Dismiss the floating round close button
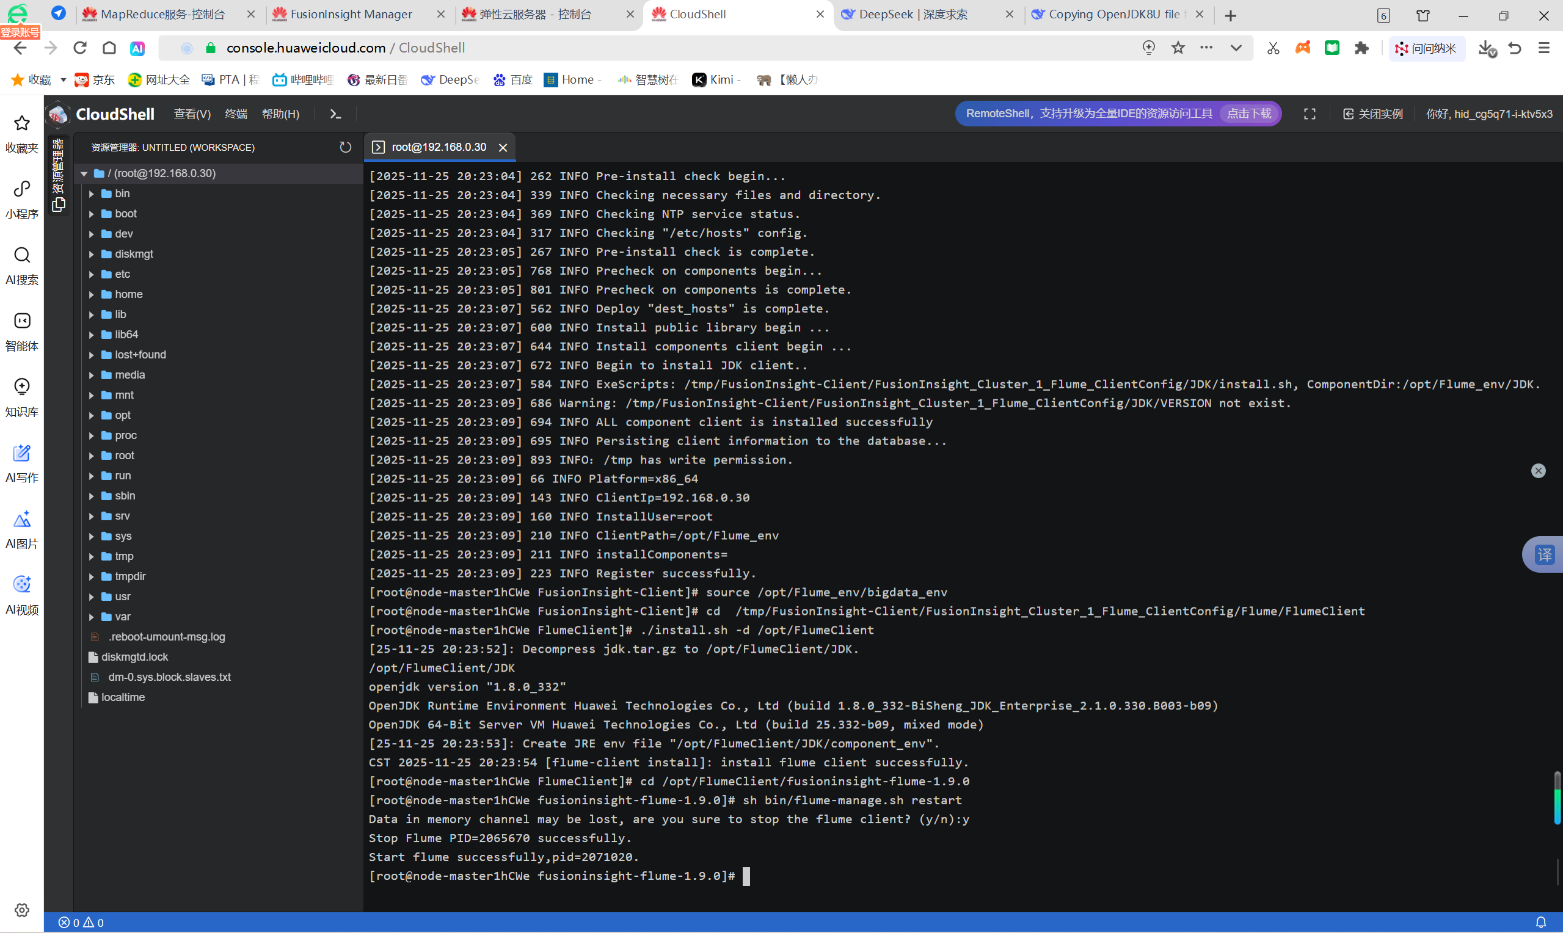 [x=1538, y=471]
